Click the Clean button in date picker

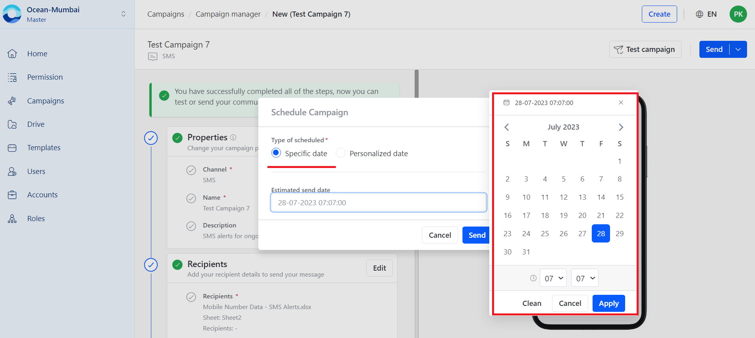click(532, 304)
